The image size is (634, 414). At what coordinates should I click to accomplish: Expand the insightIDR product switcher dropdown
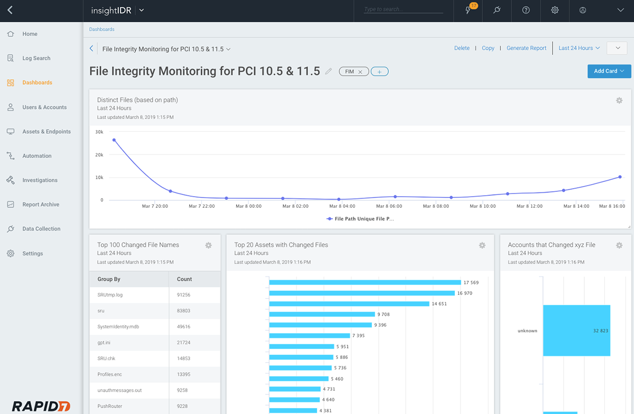(x=141, y=10)
